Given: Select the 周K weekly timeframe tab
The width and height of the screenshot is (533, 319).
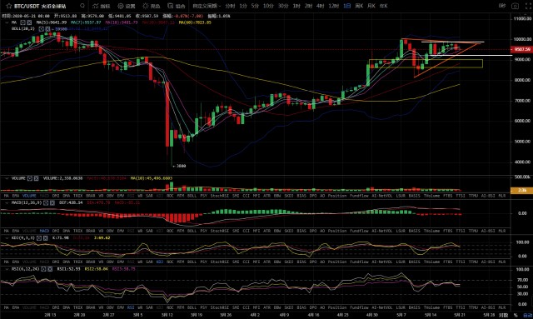Looking at the screenshot, I should click(359, 6).
